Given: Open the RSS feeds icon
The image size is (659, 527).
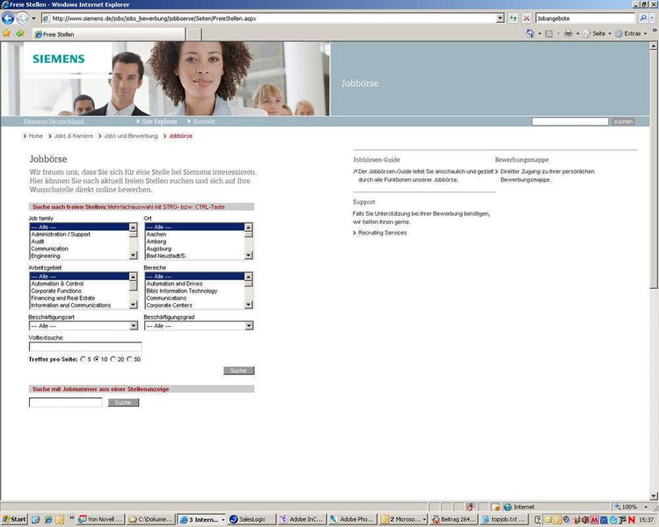Looking at the screenshot, I should click(x=549, y=33).
